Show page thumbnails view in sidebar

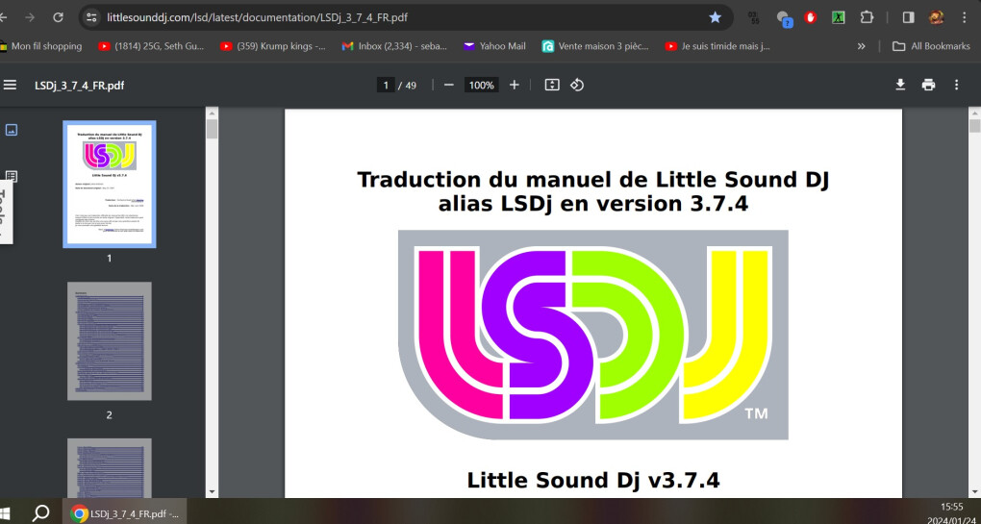[x=12, y=130]
